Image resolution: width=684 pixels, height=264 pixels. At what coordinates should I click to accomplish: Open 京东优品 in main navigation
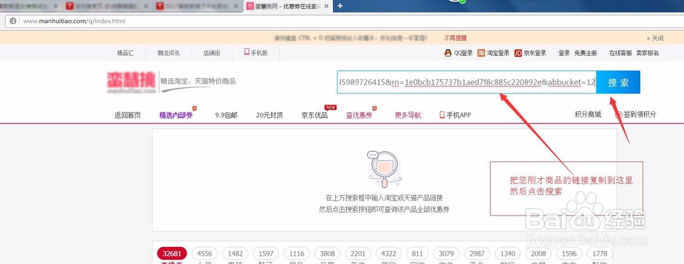tap(315, 115)
